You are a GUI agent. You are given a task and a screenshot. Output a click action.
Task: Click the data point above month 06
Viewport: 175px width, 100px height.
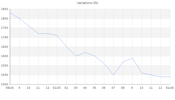pyautogui.click(x=104, y=63)
